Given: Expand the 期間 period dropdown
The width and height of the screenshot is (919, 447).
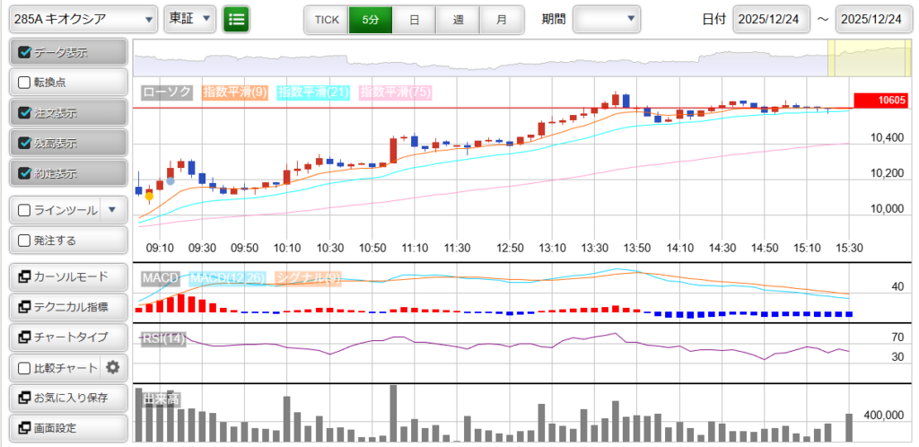Looking at the screenshot, I should pos(607,19).
